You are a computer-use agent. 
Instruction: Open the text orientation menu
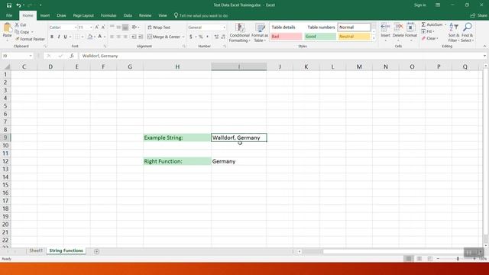135,27
